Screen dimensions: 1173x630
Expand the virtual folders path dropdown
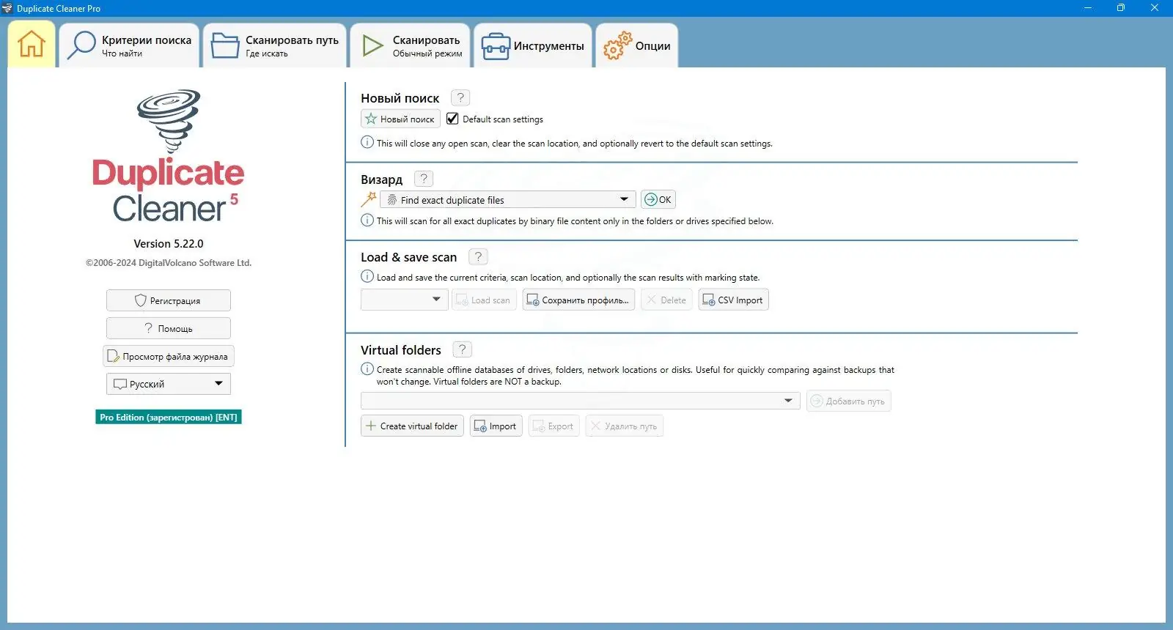[580, 401]
